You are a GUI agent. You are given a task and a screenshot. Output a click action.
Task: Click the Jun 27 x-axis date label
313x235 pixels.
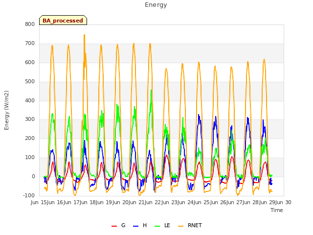pos(235,202)
